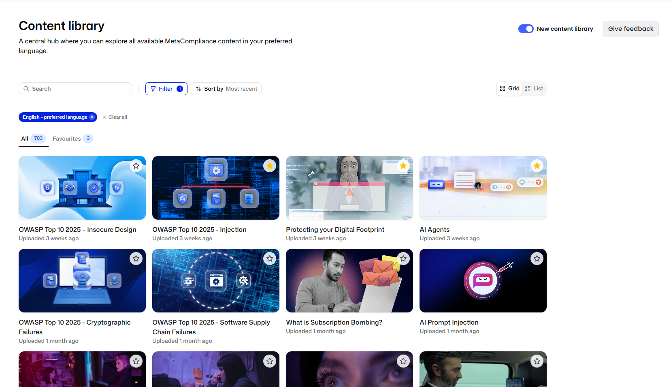
Task: Open the AI Prompt Injection title
Action: pyautogui.click(x=449, y=322)
